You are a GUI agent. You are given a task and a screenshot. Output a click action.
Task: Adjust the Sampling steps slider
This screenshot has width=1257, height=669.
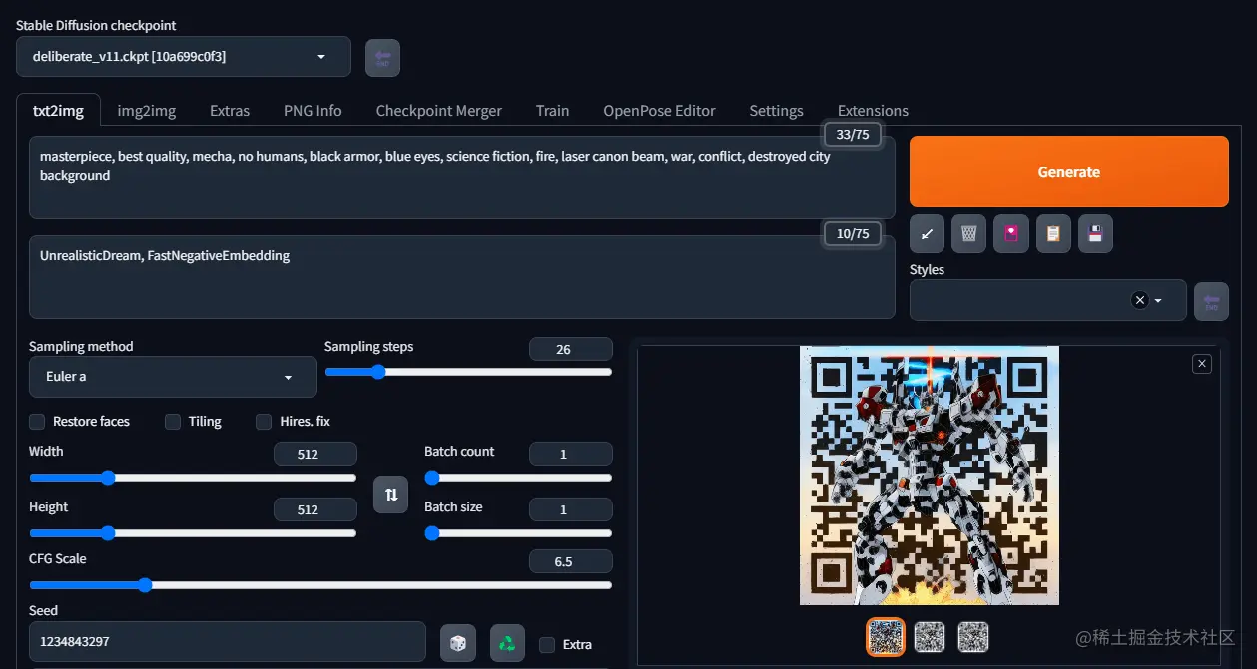pyautogui.click(x=468, y=372)
